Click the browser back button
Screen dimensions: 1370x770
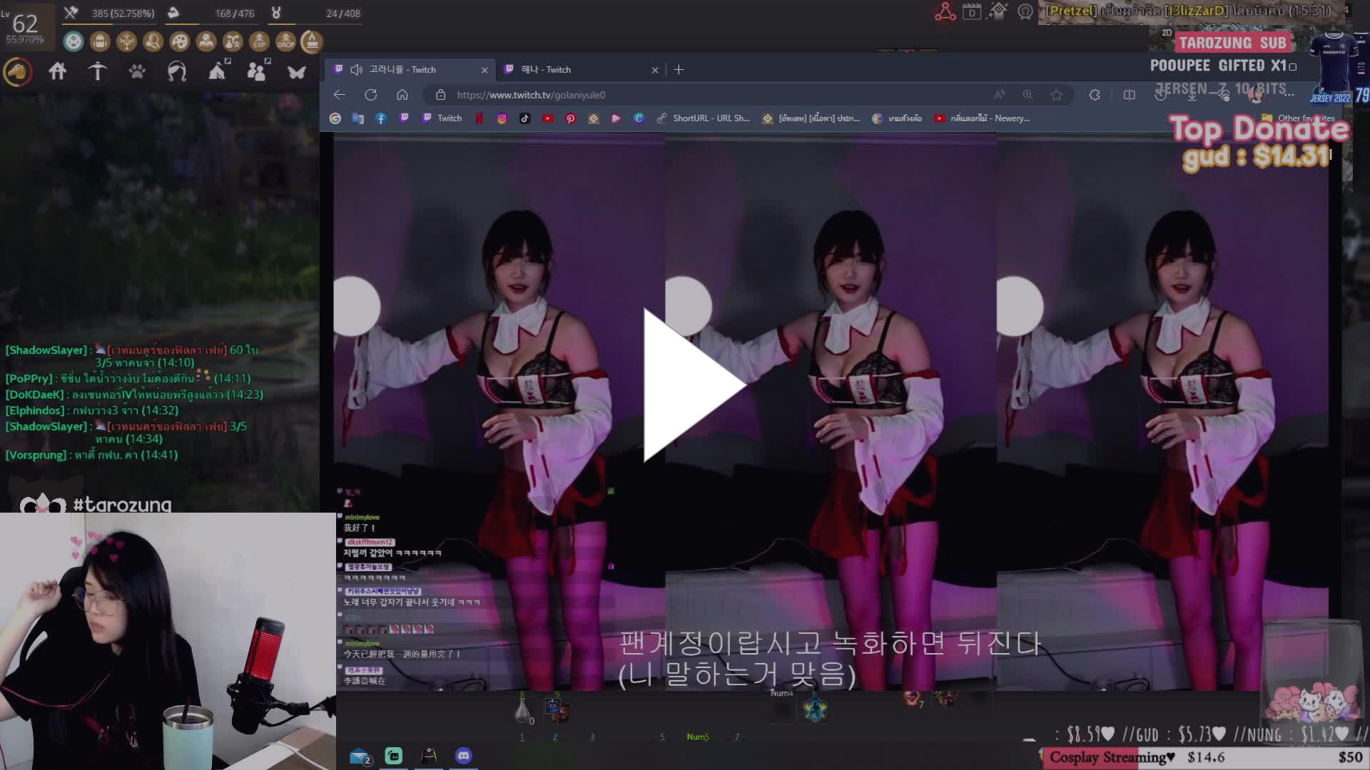[x=338, y=94]
